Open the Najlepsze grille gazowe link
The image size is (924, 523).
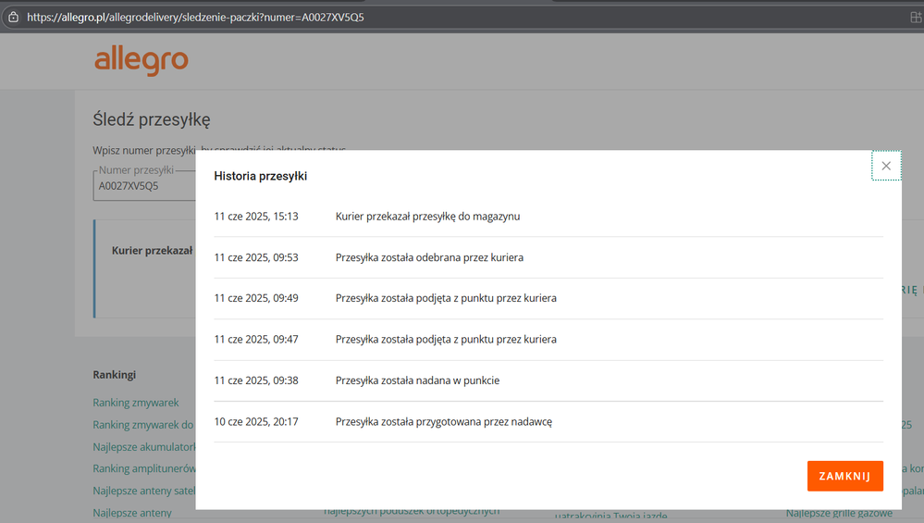click(x=839, y=513)
